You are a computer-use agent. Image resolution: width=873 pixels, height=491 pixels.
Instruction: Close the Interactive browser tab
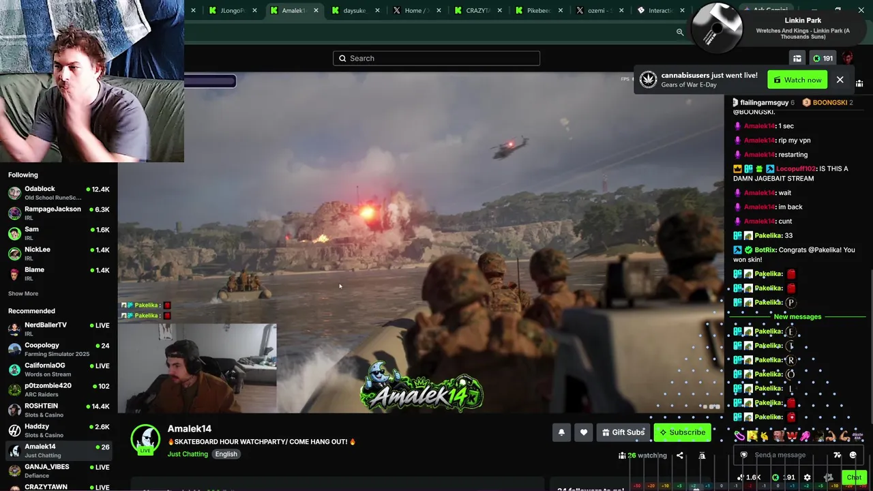[x=682, y=10]
